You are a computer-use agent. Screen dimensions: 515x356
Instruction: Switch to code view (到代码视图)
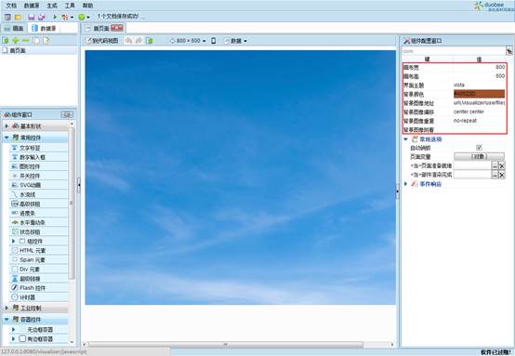click(x=102, y=41)
